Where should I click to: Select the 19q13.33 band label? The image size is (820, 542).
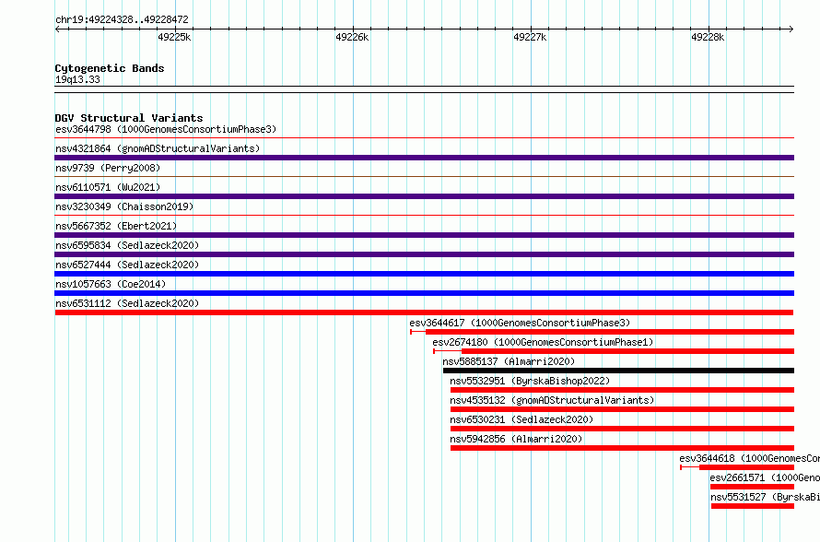(77, 79)
